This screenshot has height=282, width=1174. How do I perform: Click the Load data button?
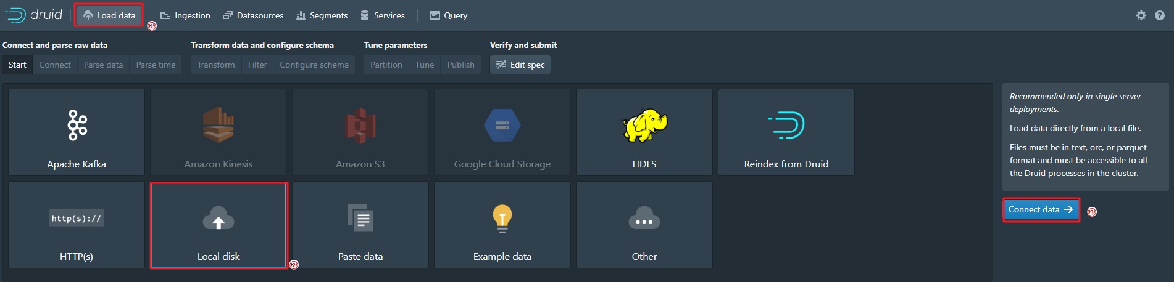click(109, 15)
